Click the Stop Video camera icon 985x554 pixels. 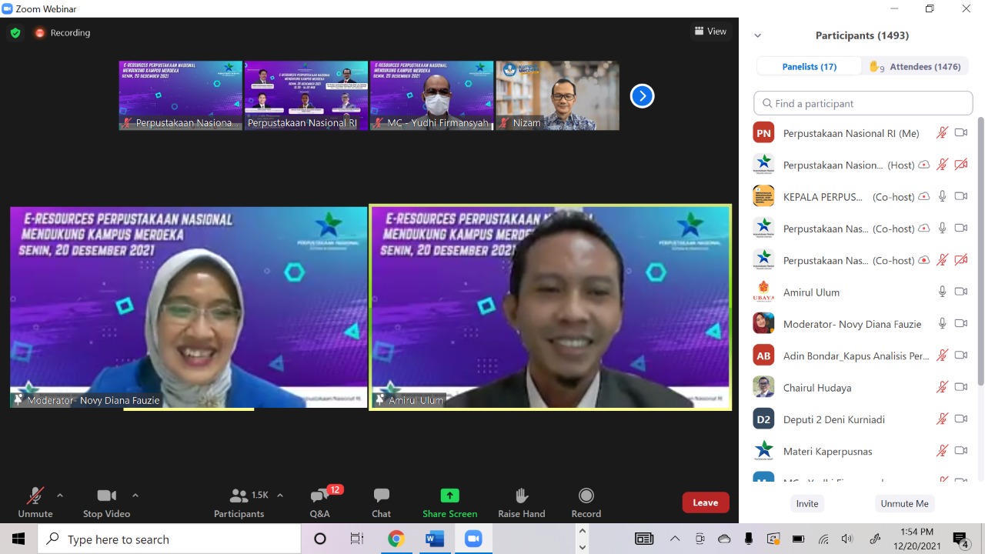pos(107,496)
